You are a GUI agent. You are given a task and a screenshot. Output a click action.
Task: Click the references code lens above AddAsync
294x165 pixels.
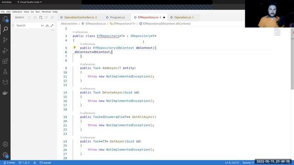tap(88, 64)
